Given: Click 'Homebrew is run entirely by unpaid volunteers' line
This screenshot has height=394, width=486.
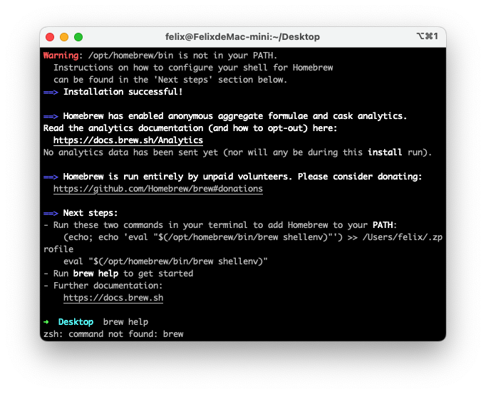Looking at the screenshot, I should pos(243,177).
